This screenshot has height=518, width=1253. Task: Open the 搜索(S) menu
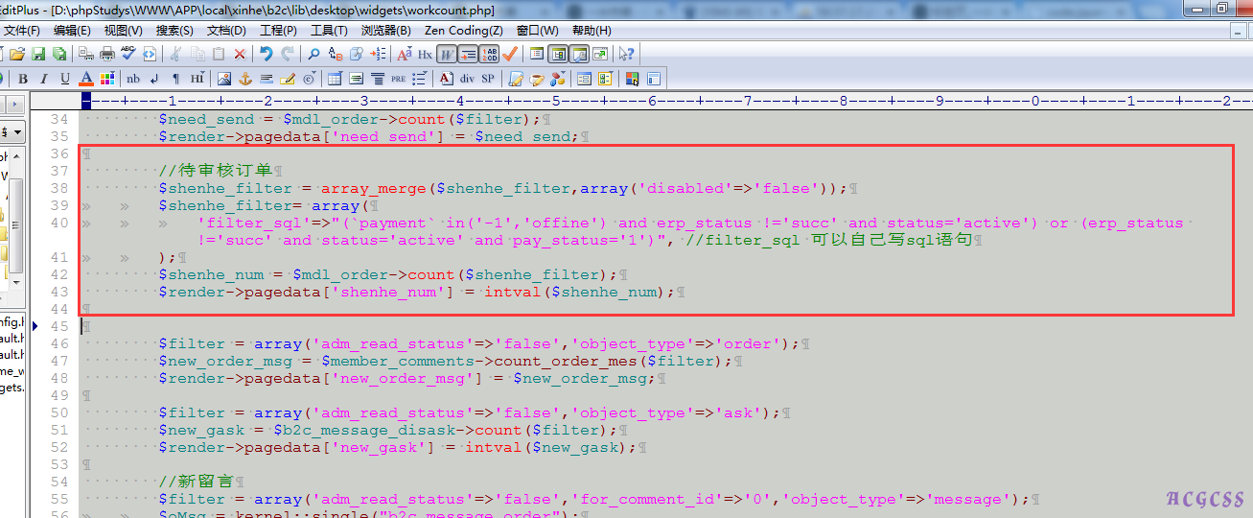coord(174,31)
